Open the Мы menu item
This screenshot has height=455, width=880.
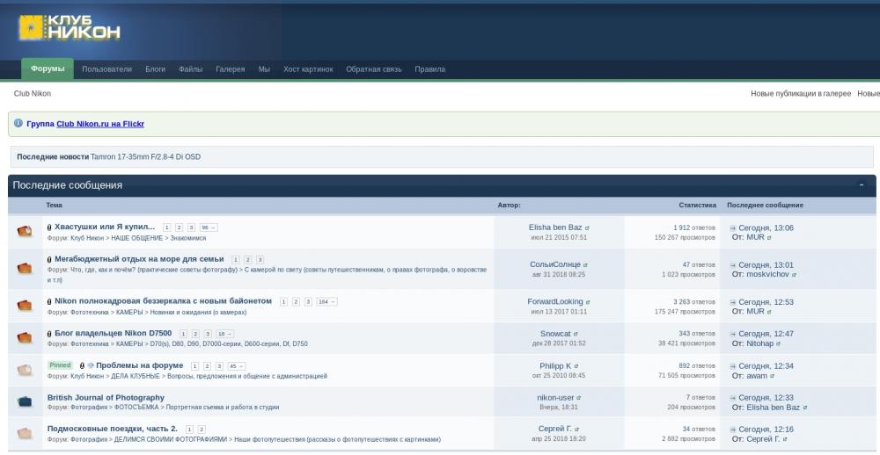tap(264, 69)
